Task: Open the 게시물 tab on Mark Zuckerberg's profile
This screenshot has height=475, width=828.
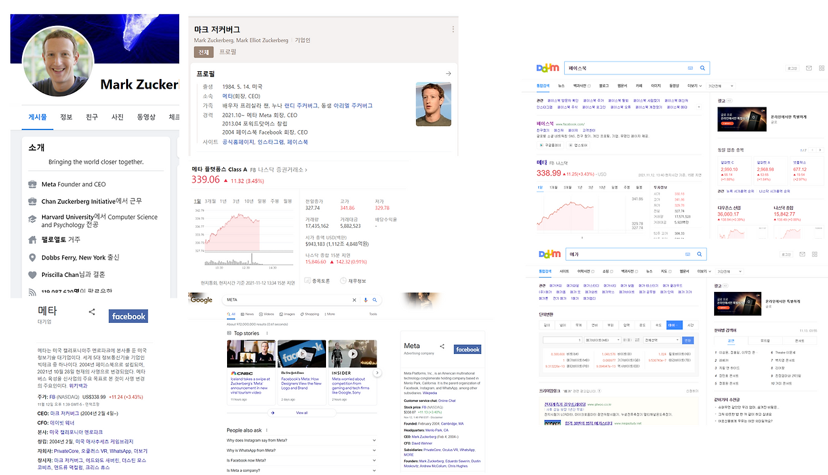Action: (x=38, y=117)
